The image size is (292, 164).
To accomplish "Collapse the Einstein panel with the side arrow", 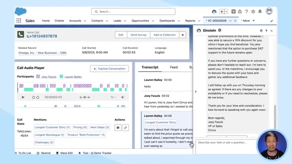I will [x=196, y=92].
